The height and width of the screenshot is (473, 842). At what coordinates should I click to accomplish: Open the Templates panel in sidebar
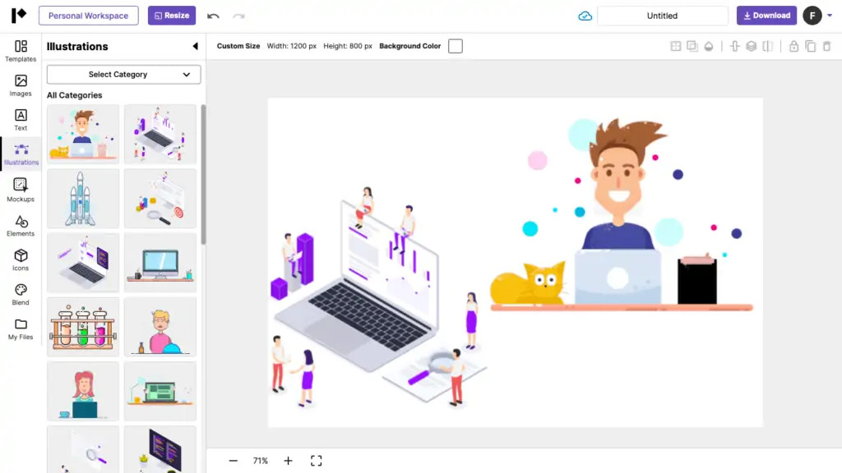coord(21,50)
